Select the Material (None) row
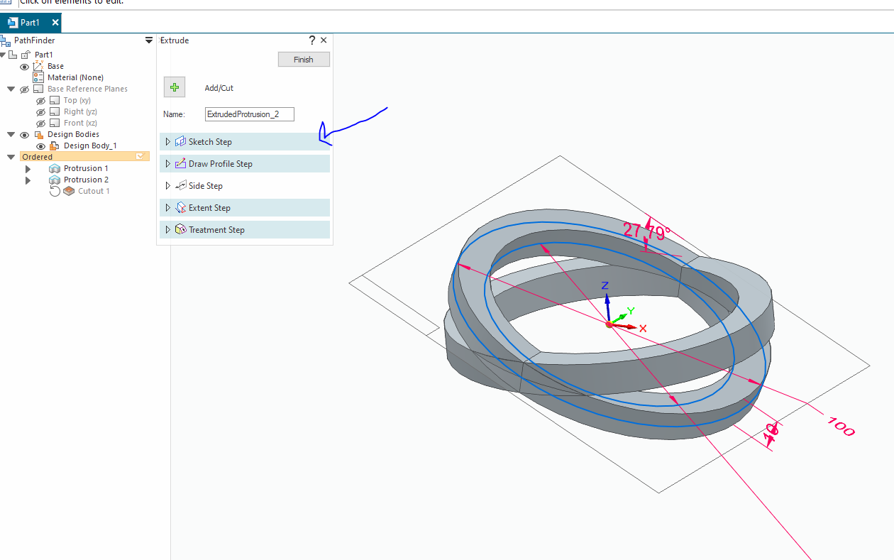The width and height of the screenshot is (894, 560). 75,77
